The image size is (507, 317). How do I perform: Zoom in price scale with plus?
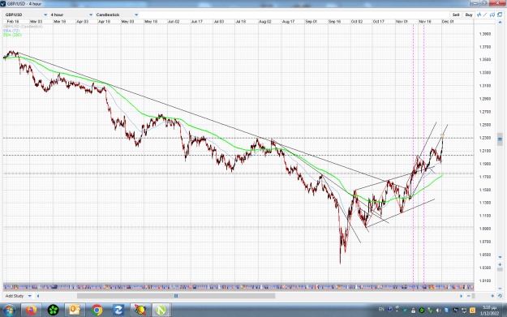tap(500, 264)
